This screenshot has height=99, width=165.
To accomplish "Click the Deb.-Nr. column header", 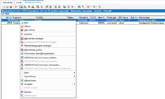I will point(134,17).
